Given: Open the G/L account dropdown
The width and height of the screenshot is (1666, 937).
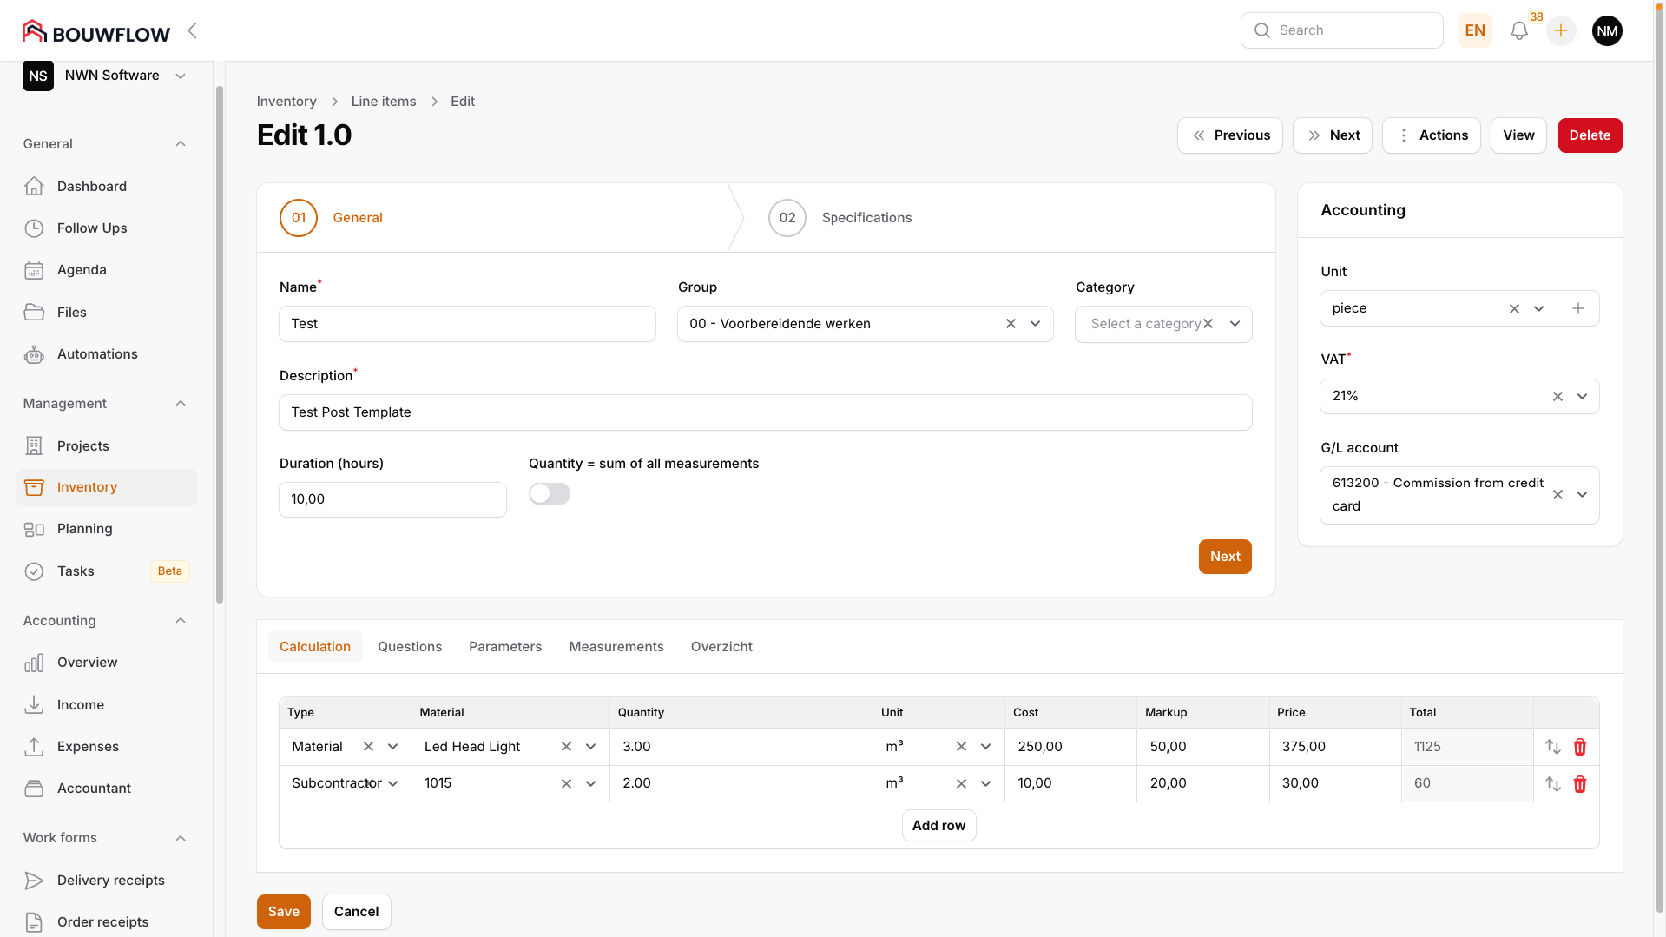Looking at the screenshot, I should point(1582,494).
